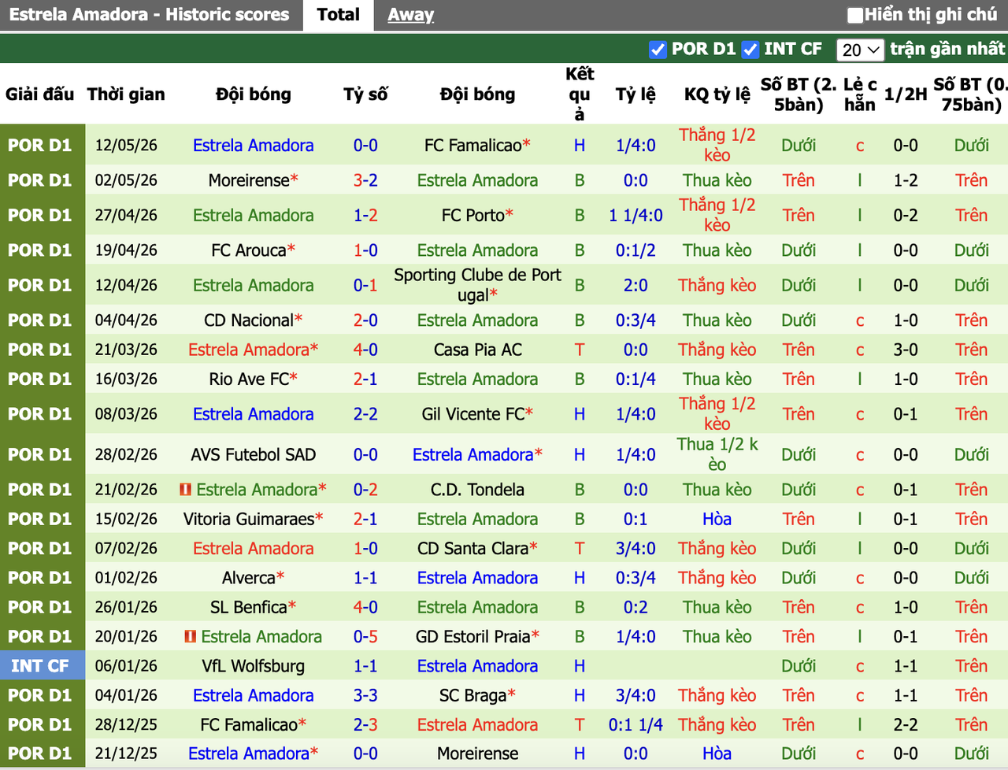Viewport: 1008px width, 770px height.
Task: Click the 3-2 score against Moreirense
Action: (x=365, y=180)
